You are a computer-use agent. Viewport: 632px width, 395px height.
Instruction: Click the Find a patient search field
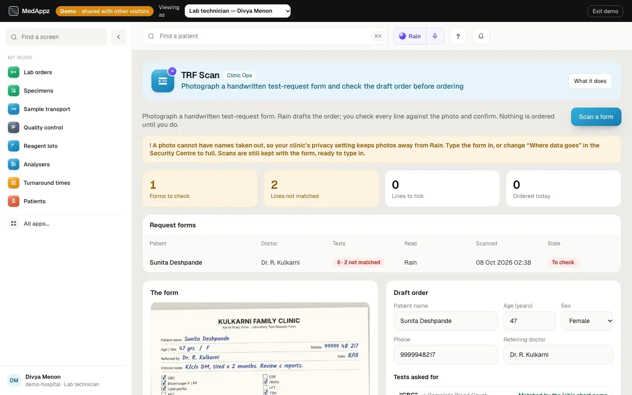pyautogui.click(x=265, y=36)
